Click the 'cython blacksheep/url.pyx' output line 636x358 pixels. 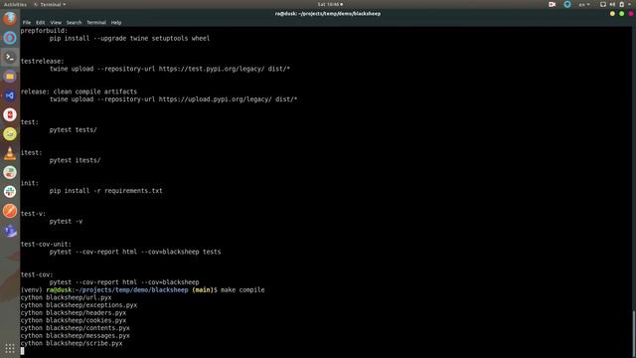click(x=67, y=297)
